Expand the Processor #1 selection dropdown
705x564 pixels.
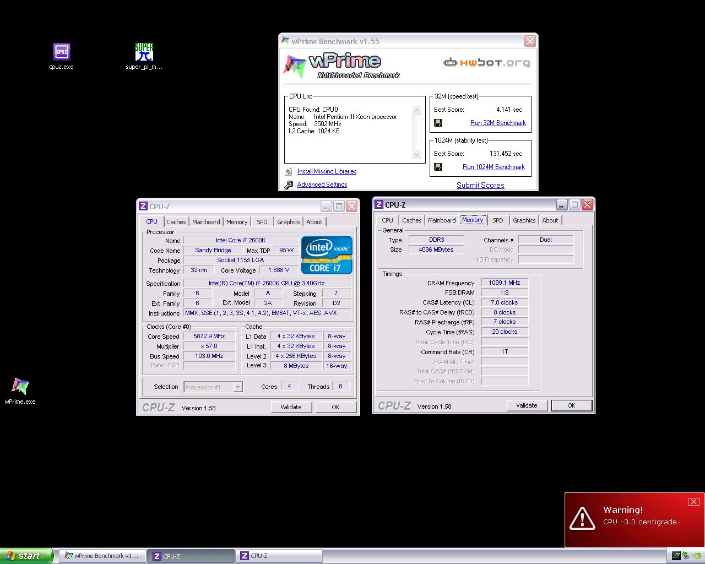238,387
